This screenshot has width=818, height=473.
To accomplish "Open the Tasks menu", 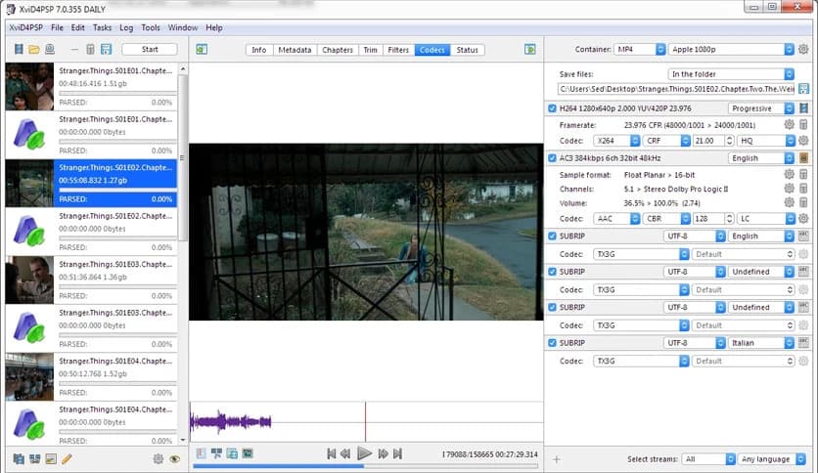I will click(102, 27).
